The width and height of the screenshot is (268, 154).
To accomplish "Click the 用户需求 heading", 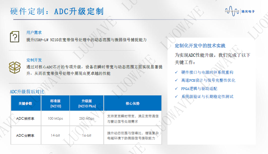I will point(34,32).
